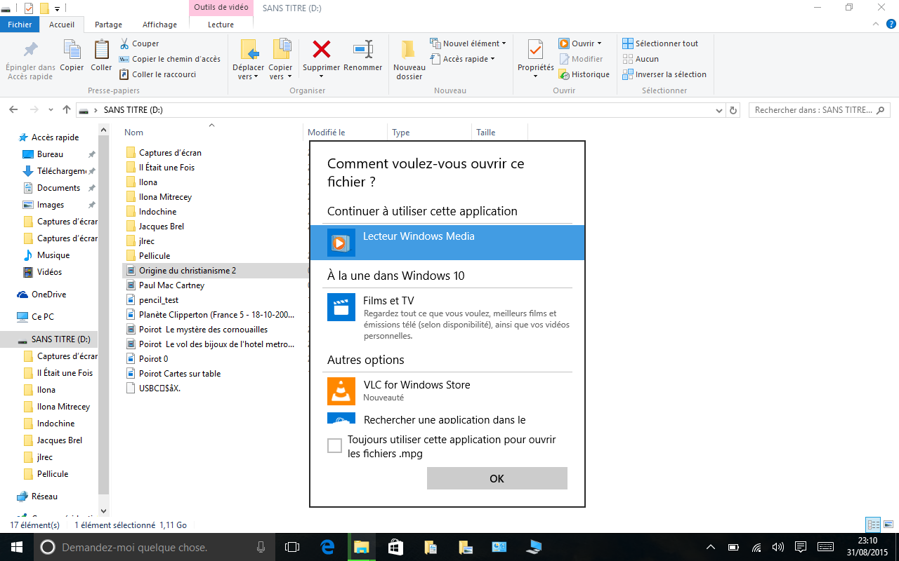
Task: Click the Rechercher dans SANS TITRE search box
Action: click(x=819, y=110)
